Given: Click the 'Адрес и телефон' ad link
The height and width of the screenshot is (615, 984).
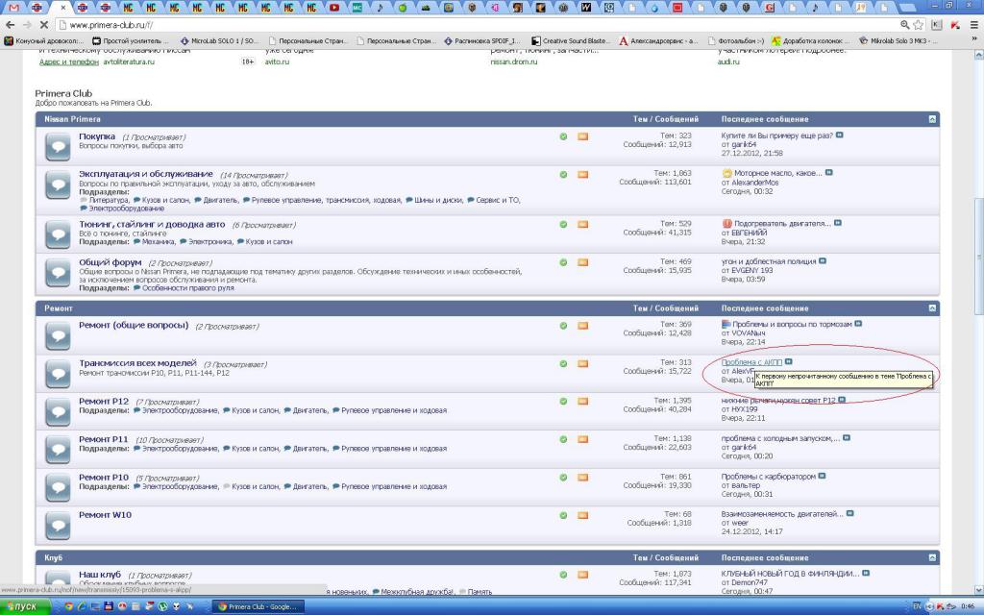Looking at the screenshot, I should pyautogui.click(x=69, y=62).
